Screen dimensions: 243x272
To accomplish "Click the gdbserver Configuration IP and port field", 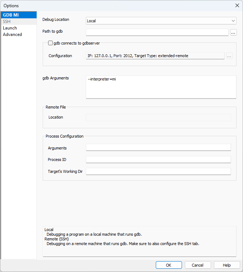I will click(155, 56).
